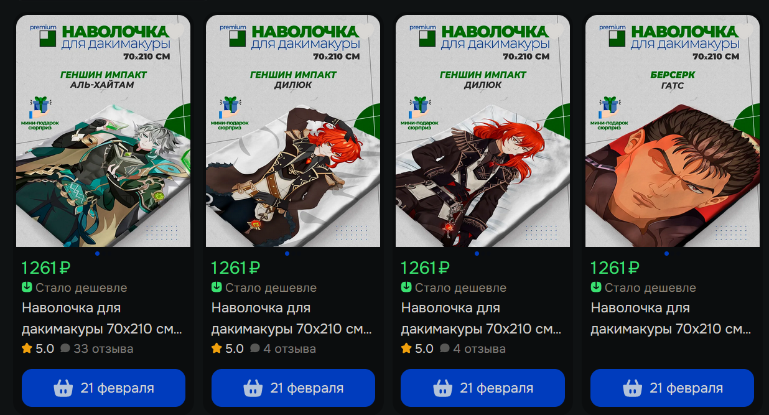
Task: Open the Аль-Хайтам product image
Action: (103, 131)
